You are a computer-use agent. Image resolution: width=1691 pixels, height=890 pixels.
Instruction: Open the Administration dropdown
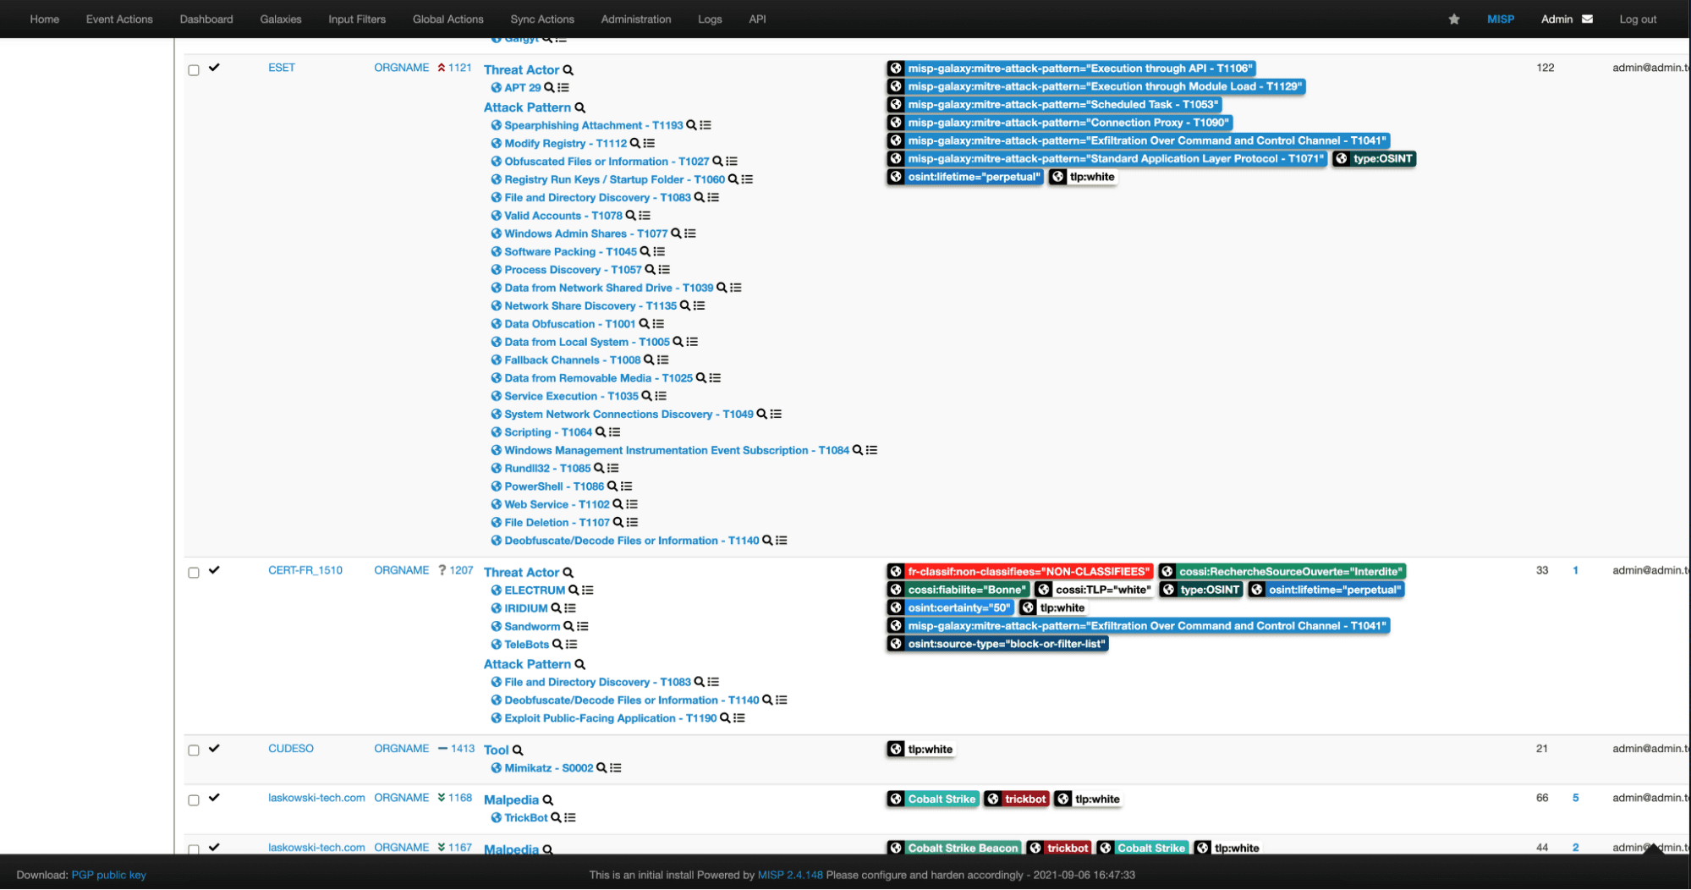pos(635,19)
